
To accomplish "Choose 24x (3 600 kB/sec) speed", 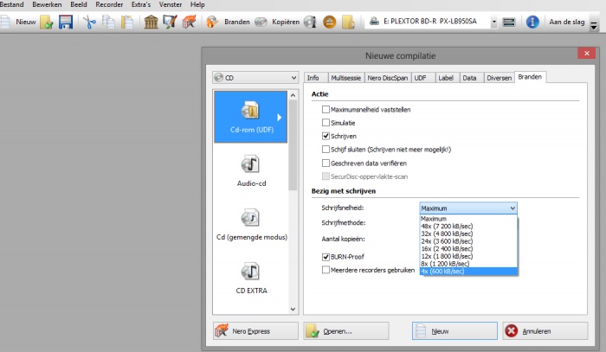I will point(468,241).
